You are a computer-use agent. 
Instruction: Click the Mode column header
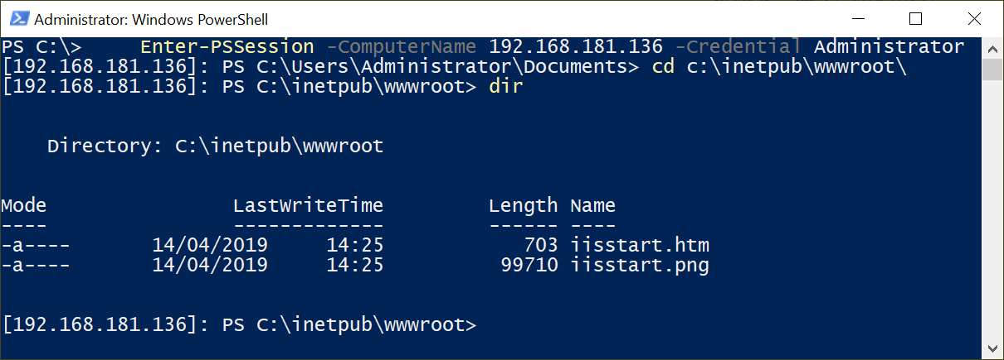[24, 205]
